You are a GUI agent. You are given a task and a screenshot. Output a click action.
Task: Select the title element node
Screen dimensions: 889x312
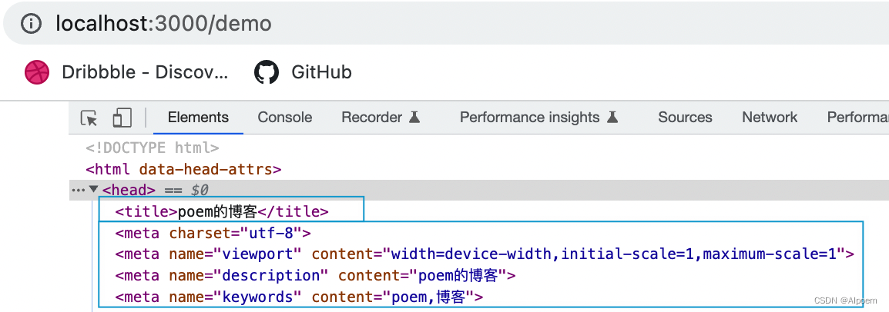point(222,211)
